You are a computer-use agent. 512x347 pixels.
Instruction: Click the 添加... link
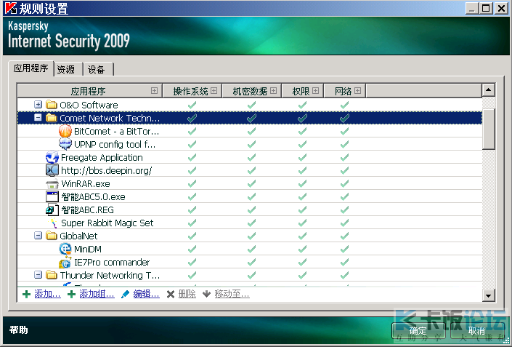(x=48, y=294)
